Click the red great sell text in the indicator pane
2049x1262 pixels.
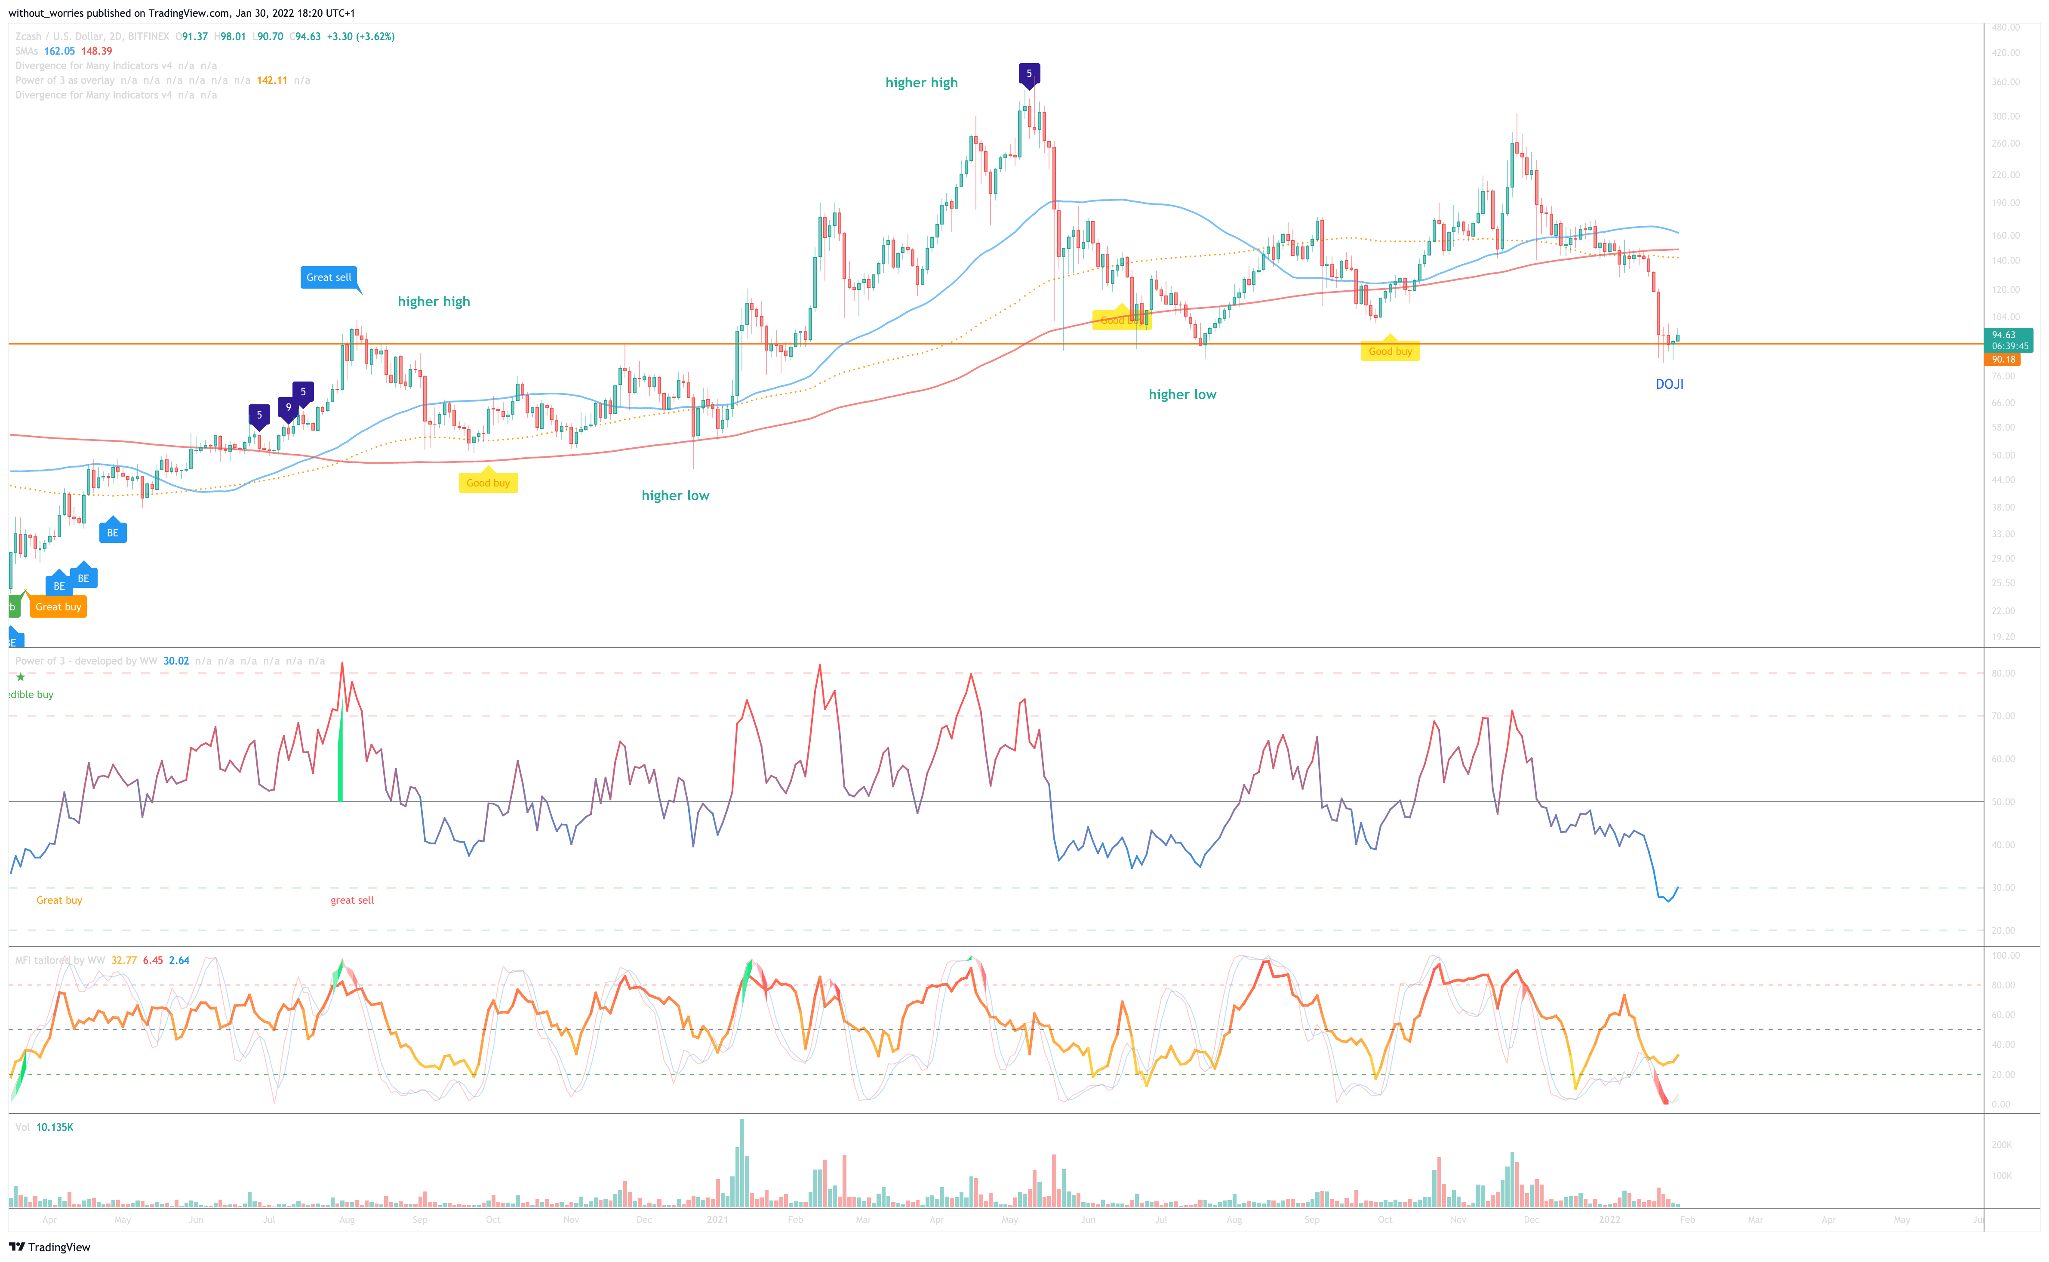(x=352, y=901)
